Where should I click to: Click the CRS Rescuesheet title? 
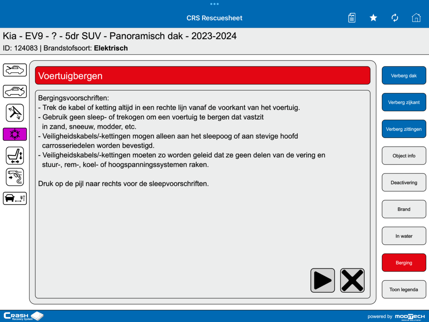[x=214, y=18]
